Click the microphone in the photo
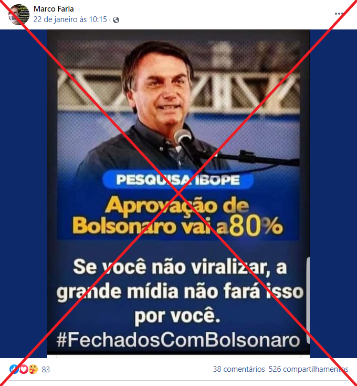Viewport: 357px width, 386px height. 182,137
